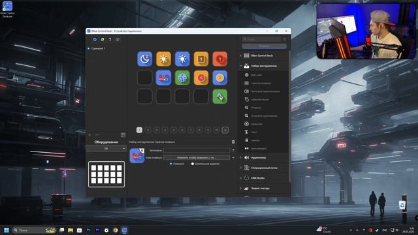Open arrow dropdown next to hotkey field

click(x=233, y=158)
